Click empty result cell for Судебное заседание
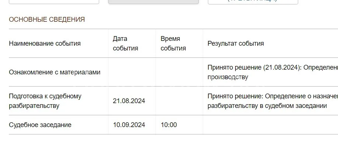 coord(270,125)
